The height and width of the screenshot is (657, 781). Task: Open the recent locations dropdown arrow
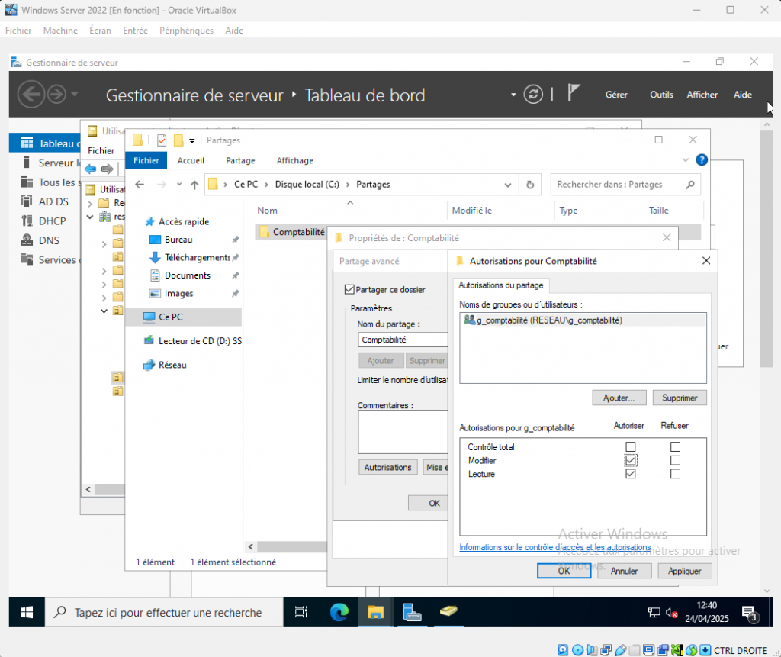tap(179, 185)
